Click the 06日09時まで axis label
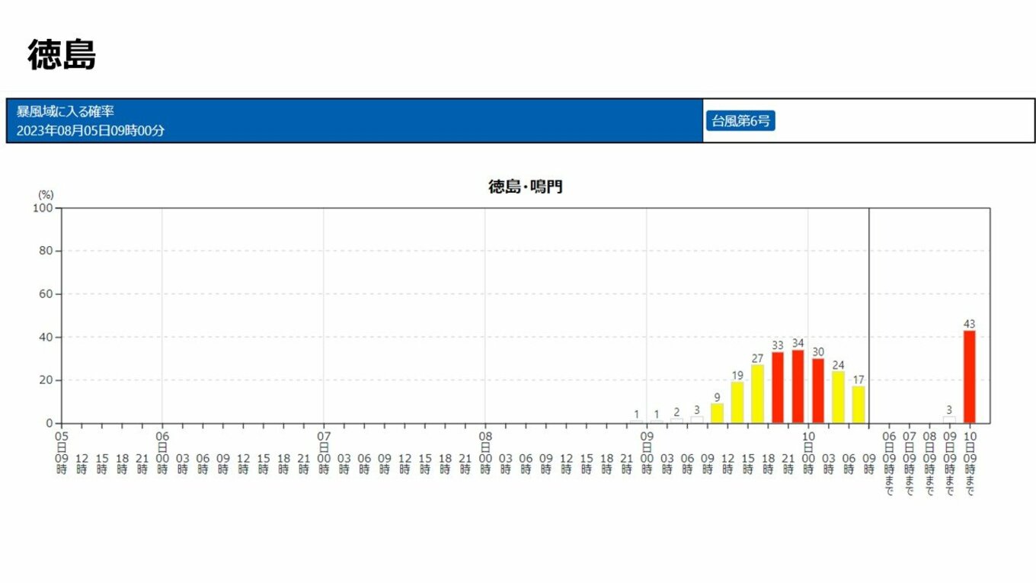 coord(889,463)
